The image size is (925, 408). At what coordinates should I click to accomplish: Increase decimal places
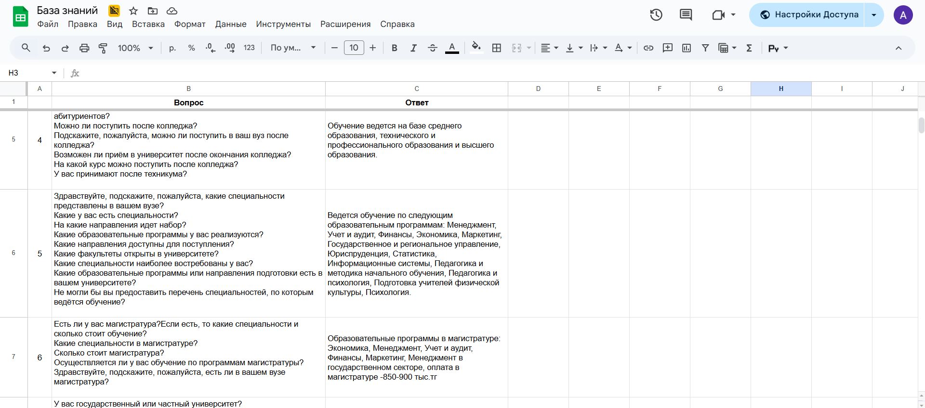tap(230, 48)
